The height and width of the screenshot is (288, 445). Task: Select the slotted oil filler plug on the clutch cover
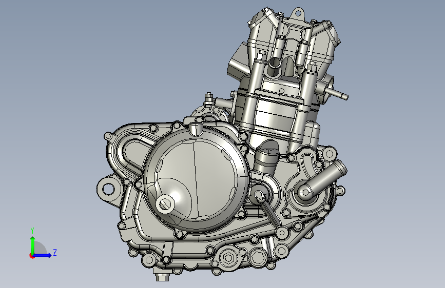click(x=165, y=204)
